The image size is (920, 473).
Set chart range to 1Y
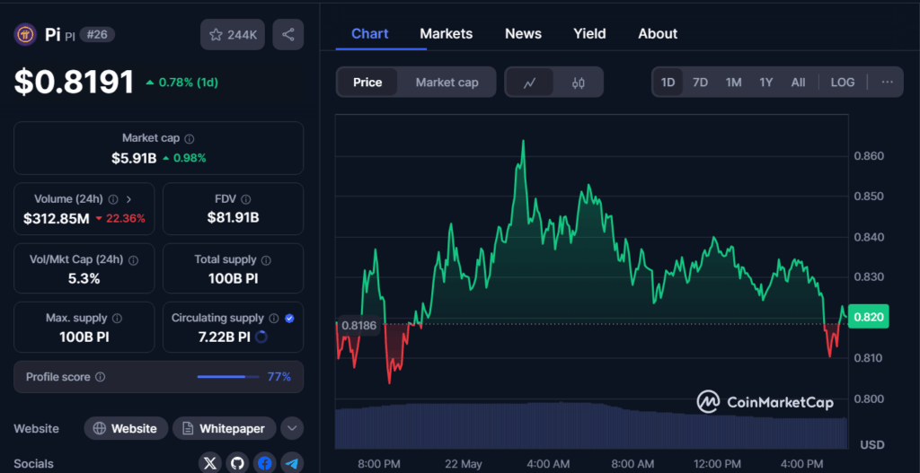[765, 82]
